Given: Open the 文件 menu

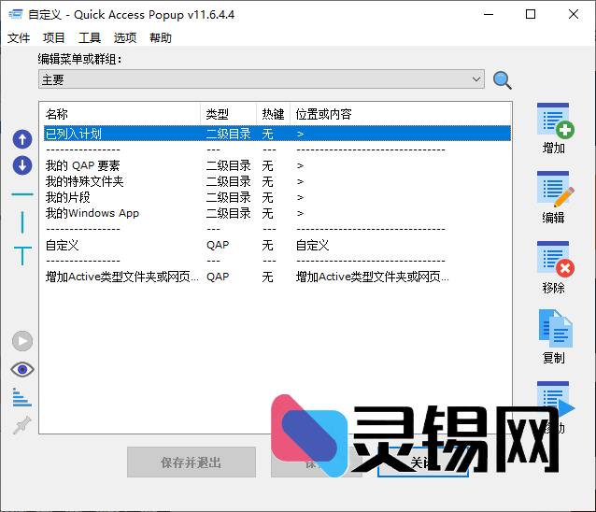Looking at the screenshot, I should [19, 38].
